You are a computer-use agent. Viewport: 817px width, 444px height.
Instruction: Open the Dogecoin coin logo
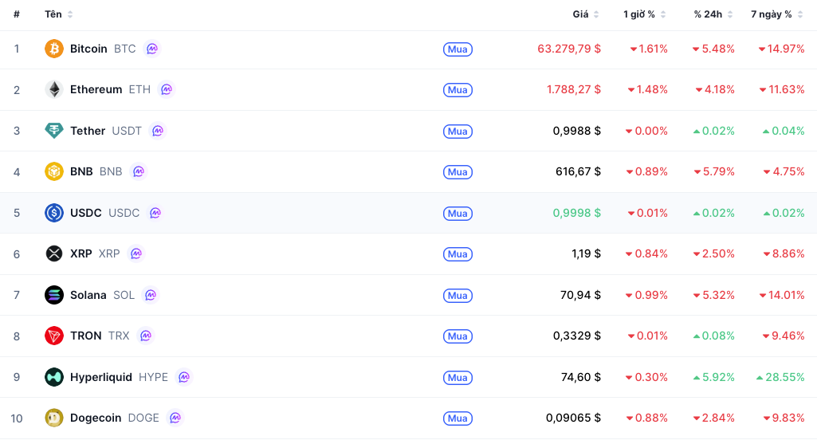click(x=53, y=418)
